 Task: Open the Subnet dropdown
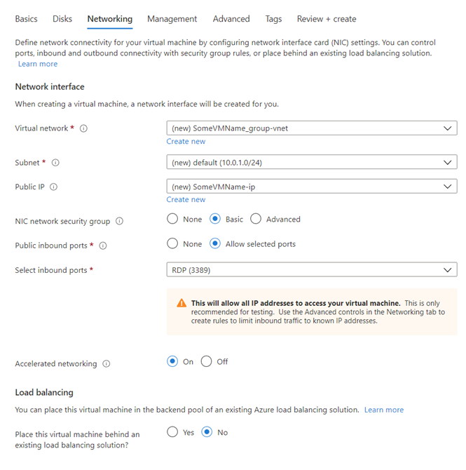point(312,162)
